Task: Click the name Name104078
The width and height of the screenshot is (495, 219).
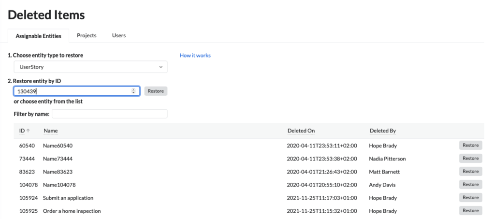Action: tap(59, 185)
